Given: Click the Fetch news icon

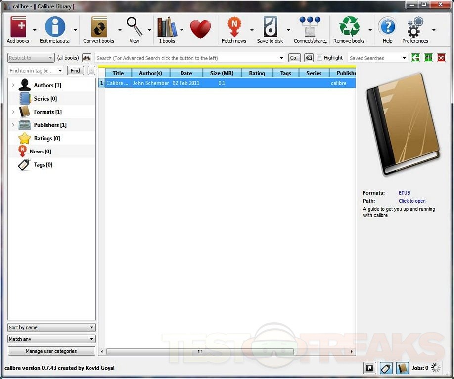Looking at the screenshot, I should click(234, 28).
